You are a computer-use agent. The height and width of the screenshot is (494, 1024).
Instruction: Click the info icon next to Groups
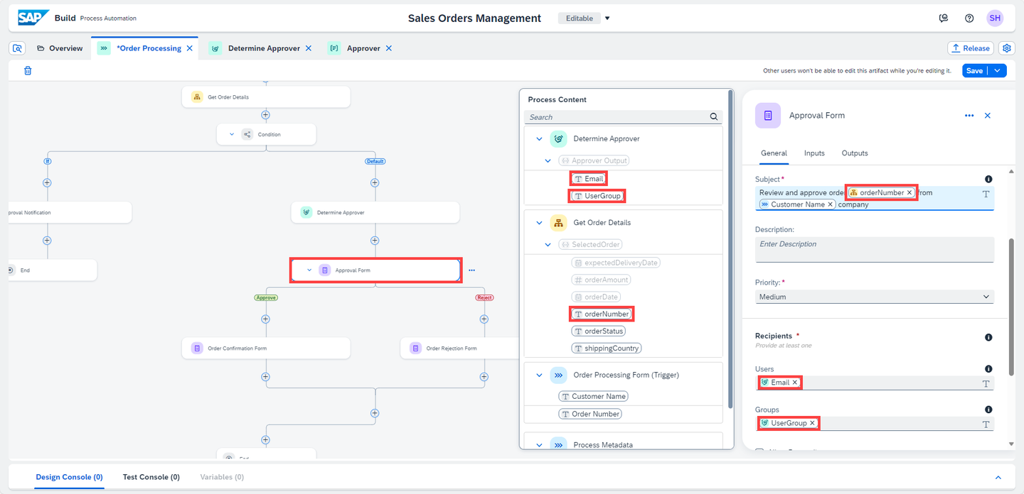point(988,410)
